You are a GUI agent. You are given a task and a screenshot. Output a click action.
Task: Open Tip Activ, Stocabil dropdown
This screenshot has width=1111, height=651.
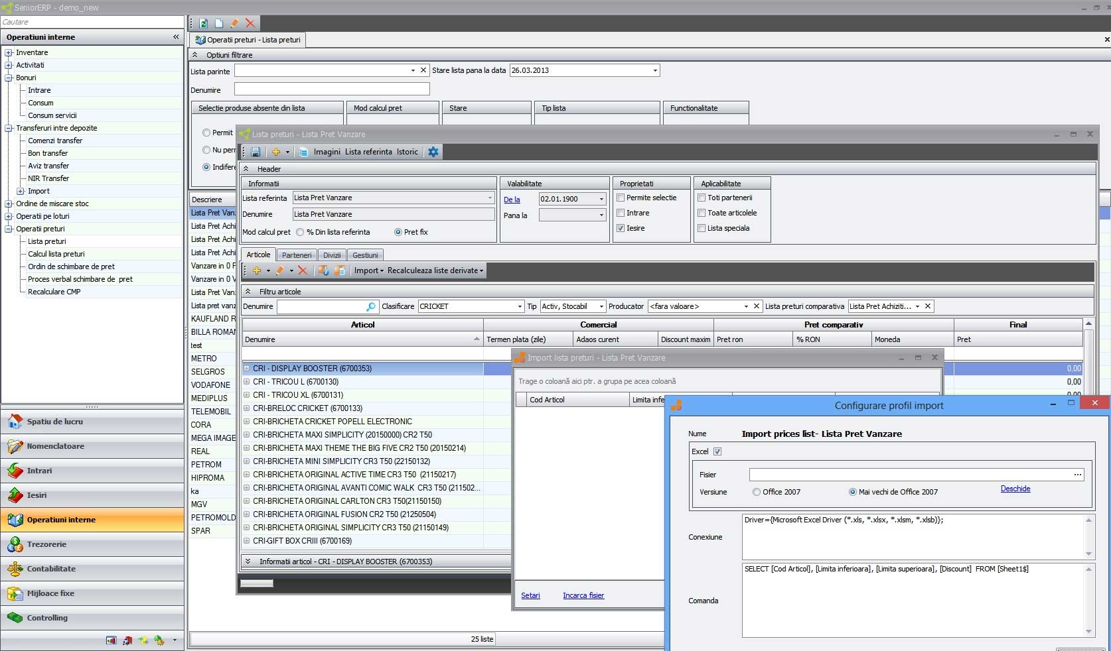tap(601, 306)
